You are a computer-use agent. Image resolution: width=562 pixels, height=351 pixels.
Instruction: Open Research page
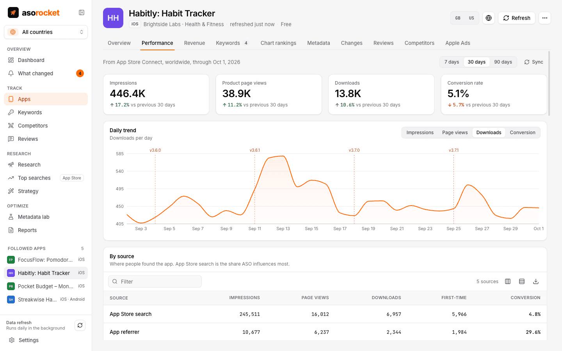46,165
